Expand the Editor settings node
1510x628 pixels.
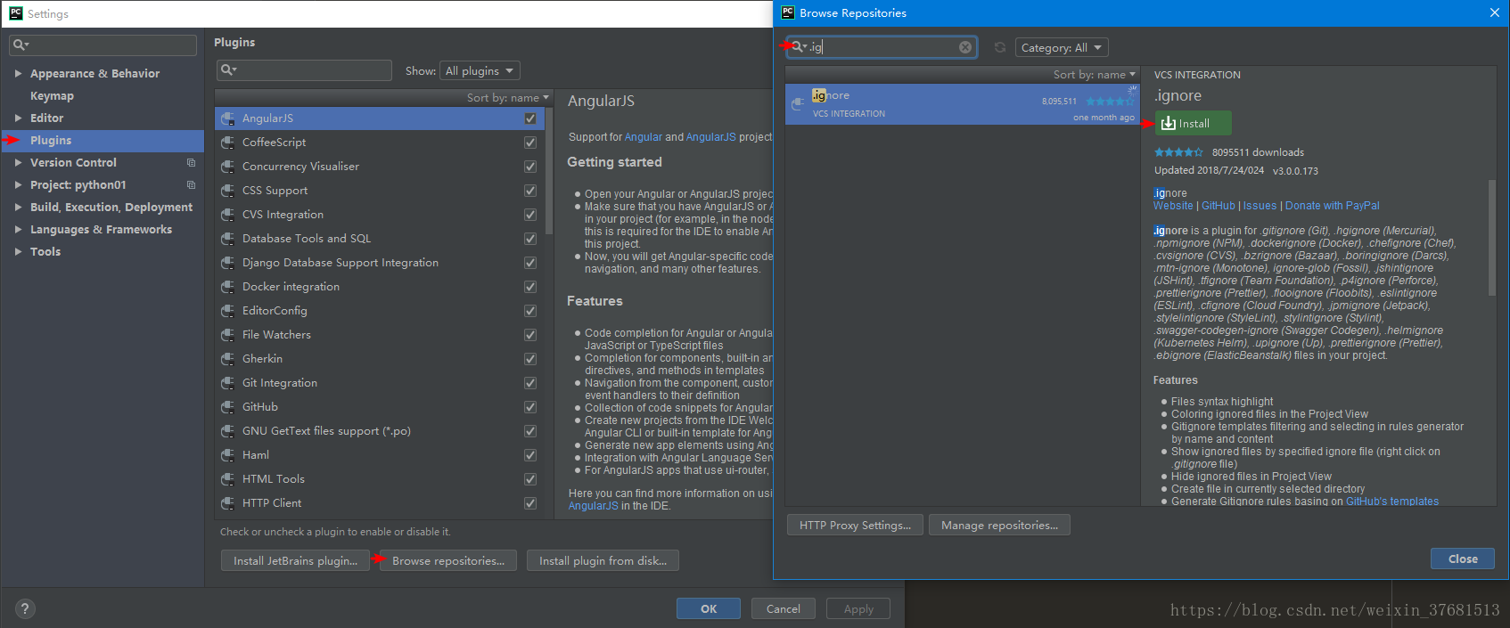(18, 118)
